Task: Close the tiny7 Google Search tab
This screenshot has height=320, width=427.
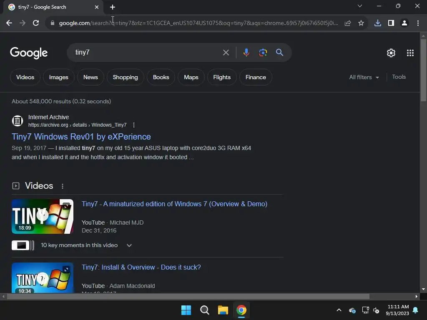Action: (x=97, y=7)
